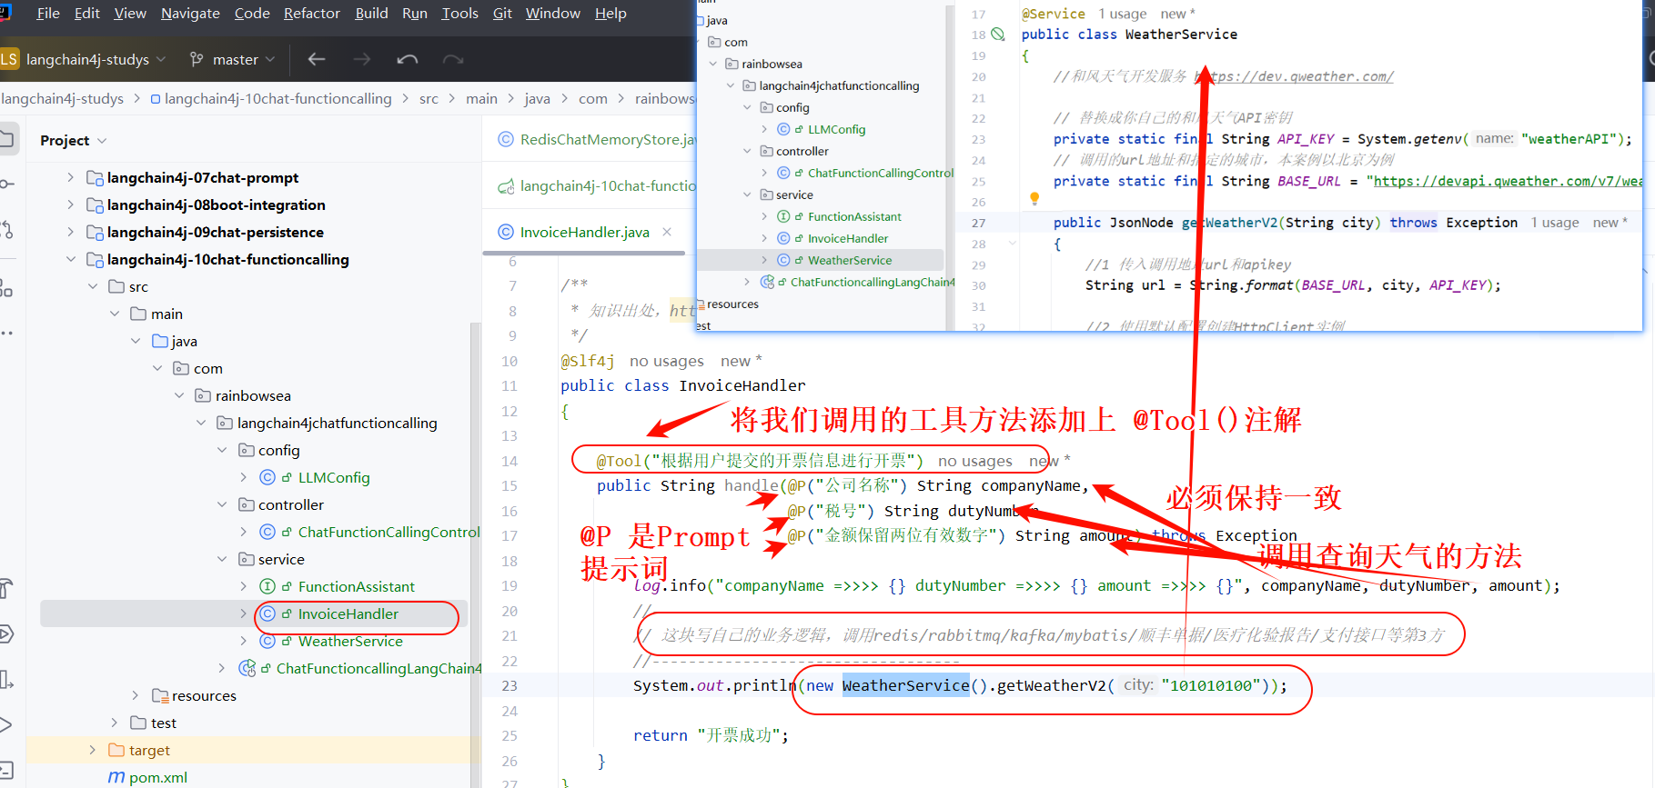Open the Project view selector dropdown
The width and height of the screenshot is (1655, 788).
click(74, 140)
